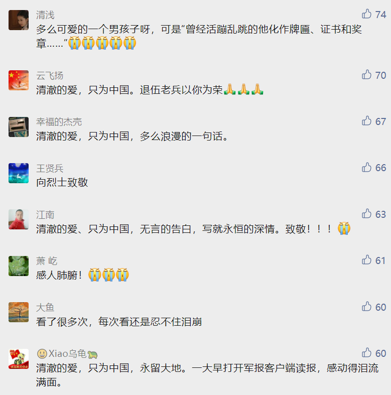Click 大鱼's tree avatar
Viewport: 391px width, 395px height.
19,312
